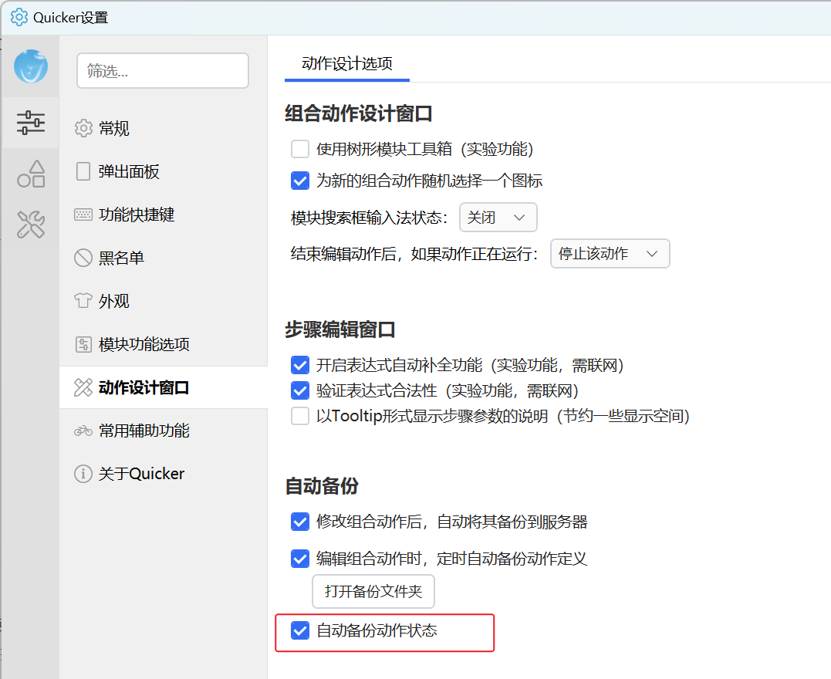
Task: Open the 功能快捷键 settings page
Action: point(164,215)
